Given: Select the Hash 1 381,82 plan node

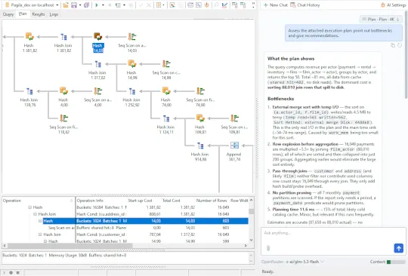Looking at the screenshot, I should click(x=29, y=42).
